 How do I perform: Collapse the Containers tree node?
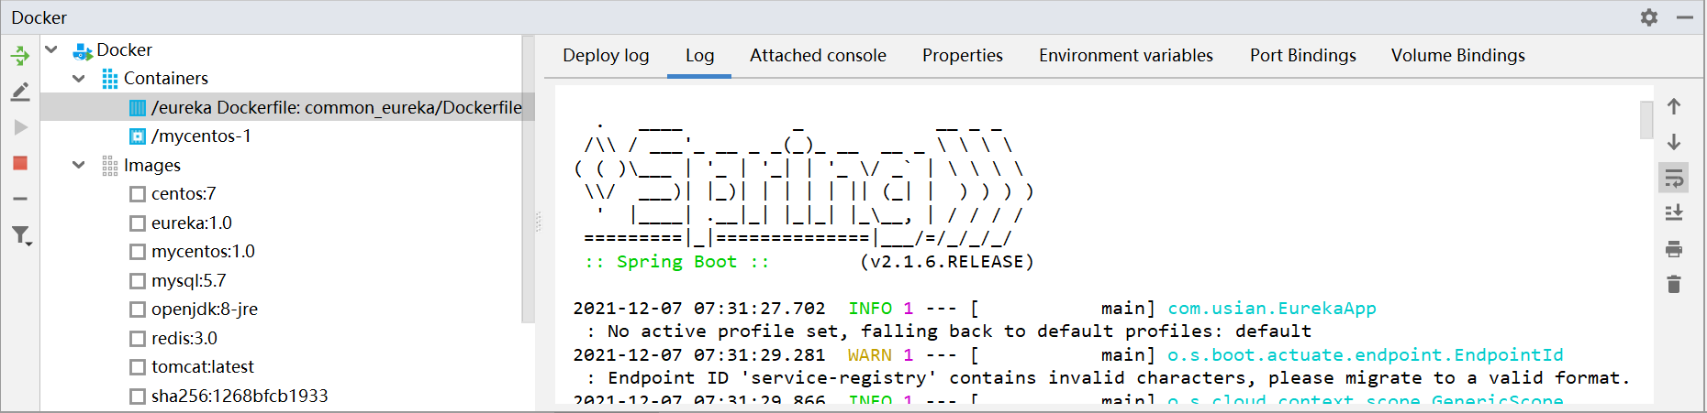(79, 79)
